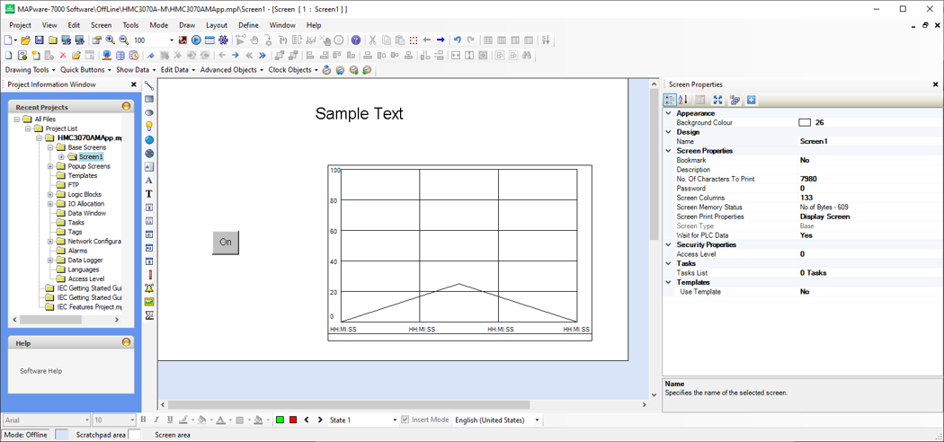This screenshot has height=442, width=944.
Task: Collapse the Security Properties section
Action: coord(668,244)
